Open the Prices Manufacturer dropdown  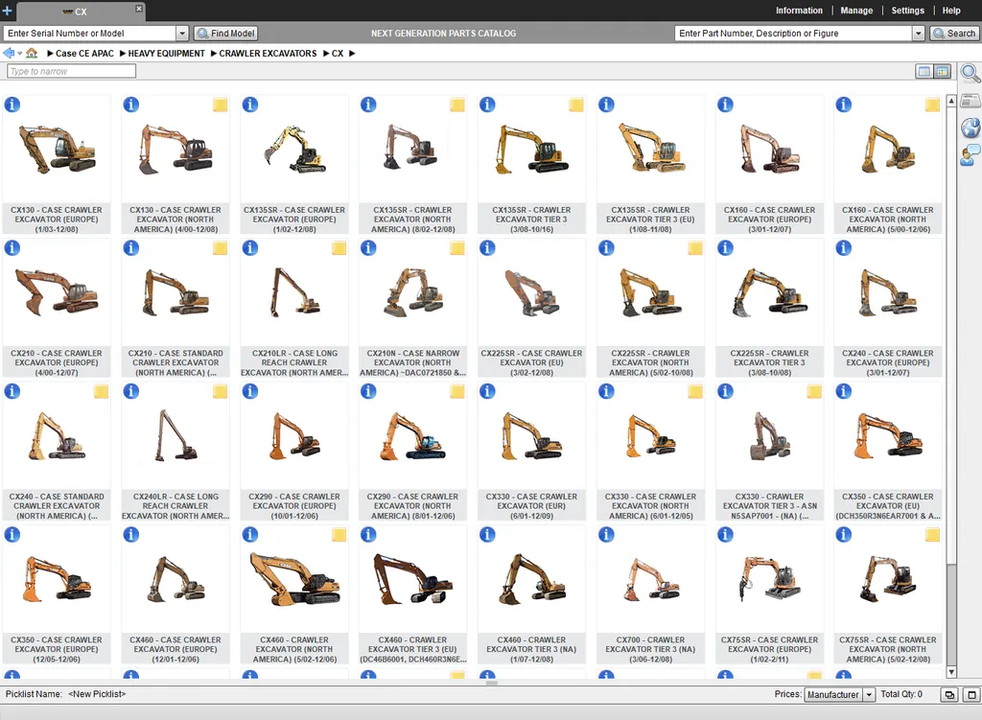pyautogui.click(x=869, y=694)
